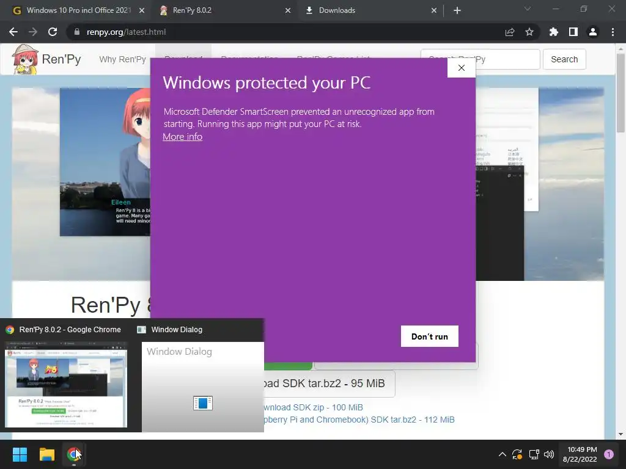Screen dimensions: 626x469
Task: Click the Don't run button
Action: pyautogui.click(x=430, y=336)
